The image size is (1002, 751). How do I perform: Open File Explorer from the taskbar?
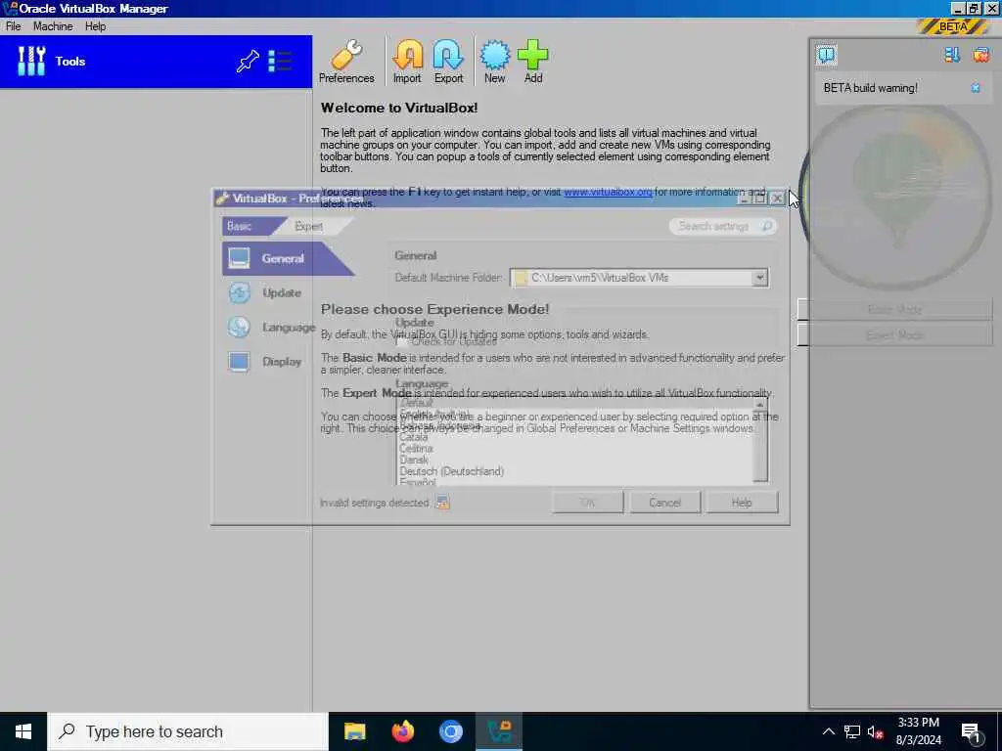(354, 731)
